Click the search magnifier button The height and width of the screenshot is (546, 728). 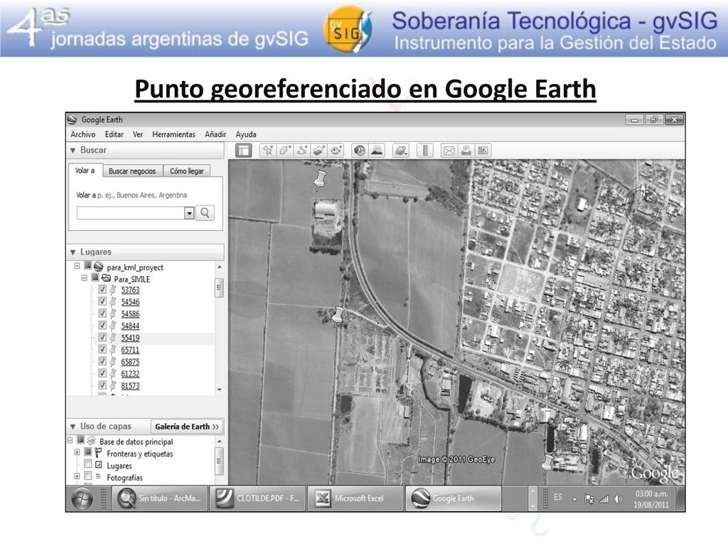tap(205, 213)
